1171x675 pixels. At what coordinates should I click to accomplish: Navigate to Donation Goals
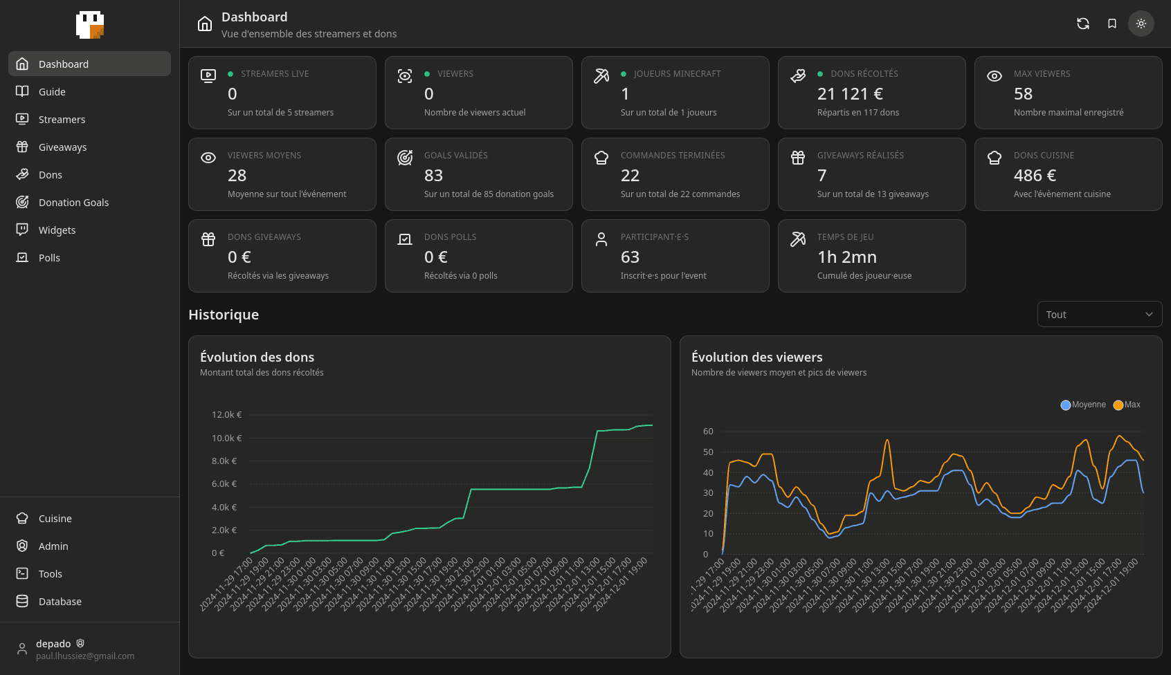[x=73, y=202]
